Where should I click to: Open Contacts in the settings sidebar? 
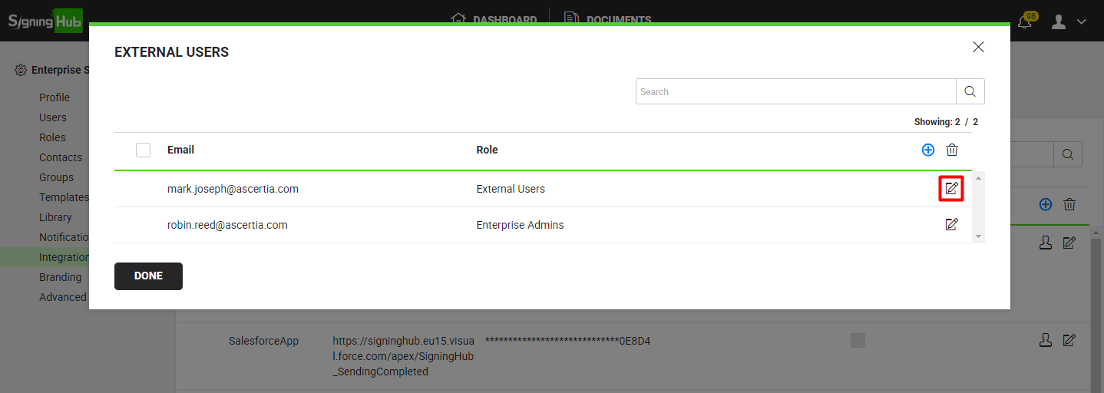coord(61,157)
